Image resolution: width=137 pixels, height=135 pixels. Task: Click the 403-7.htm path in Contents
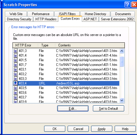86,97
